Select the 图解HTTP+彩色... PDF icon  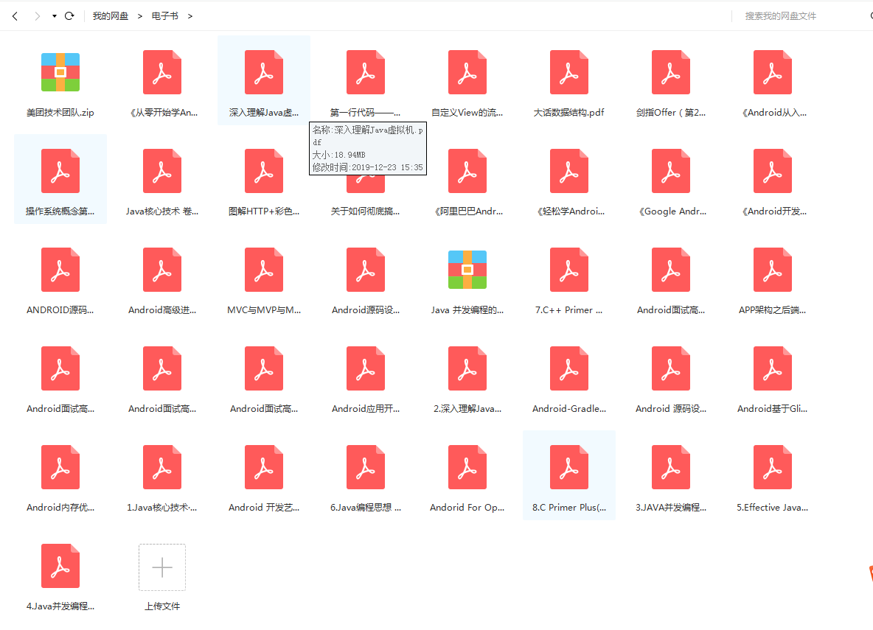point(264,171)
